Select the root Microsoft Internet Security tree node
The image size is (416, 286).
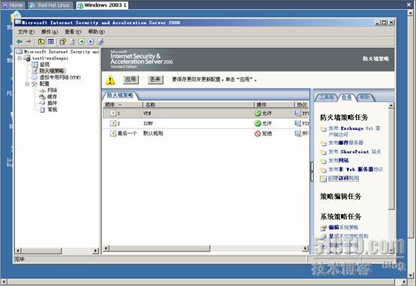pyautogui.click(x=62, y=52)
